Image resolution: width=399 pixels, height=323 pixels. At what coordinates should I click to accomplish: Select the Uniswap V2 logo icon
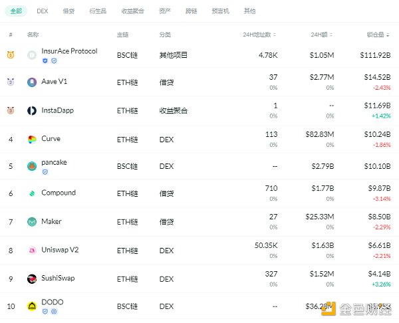[31, 250]
